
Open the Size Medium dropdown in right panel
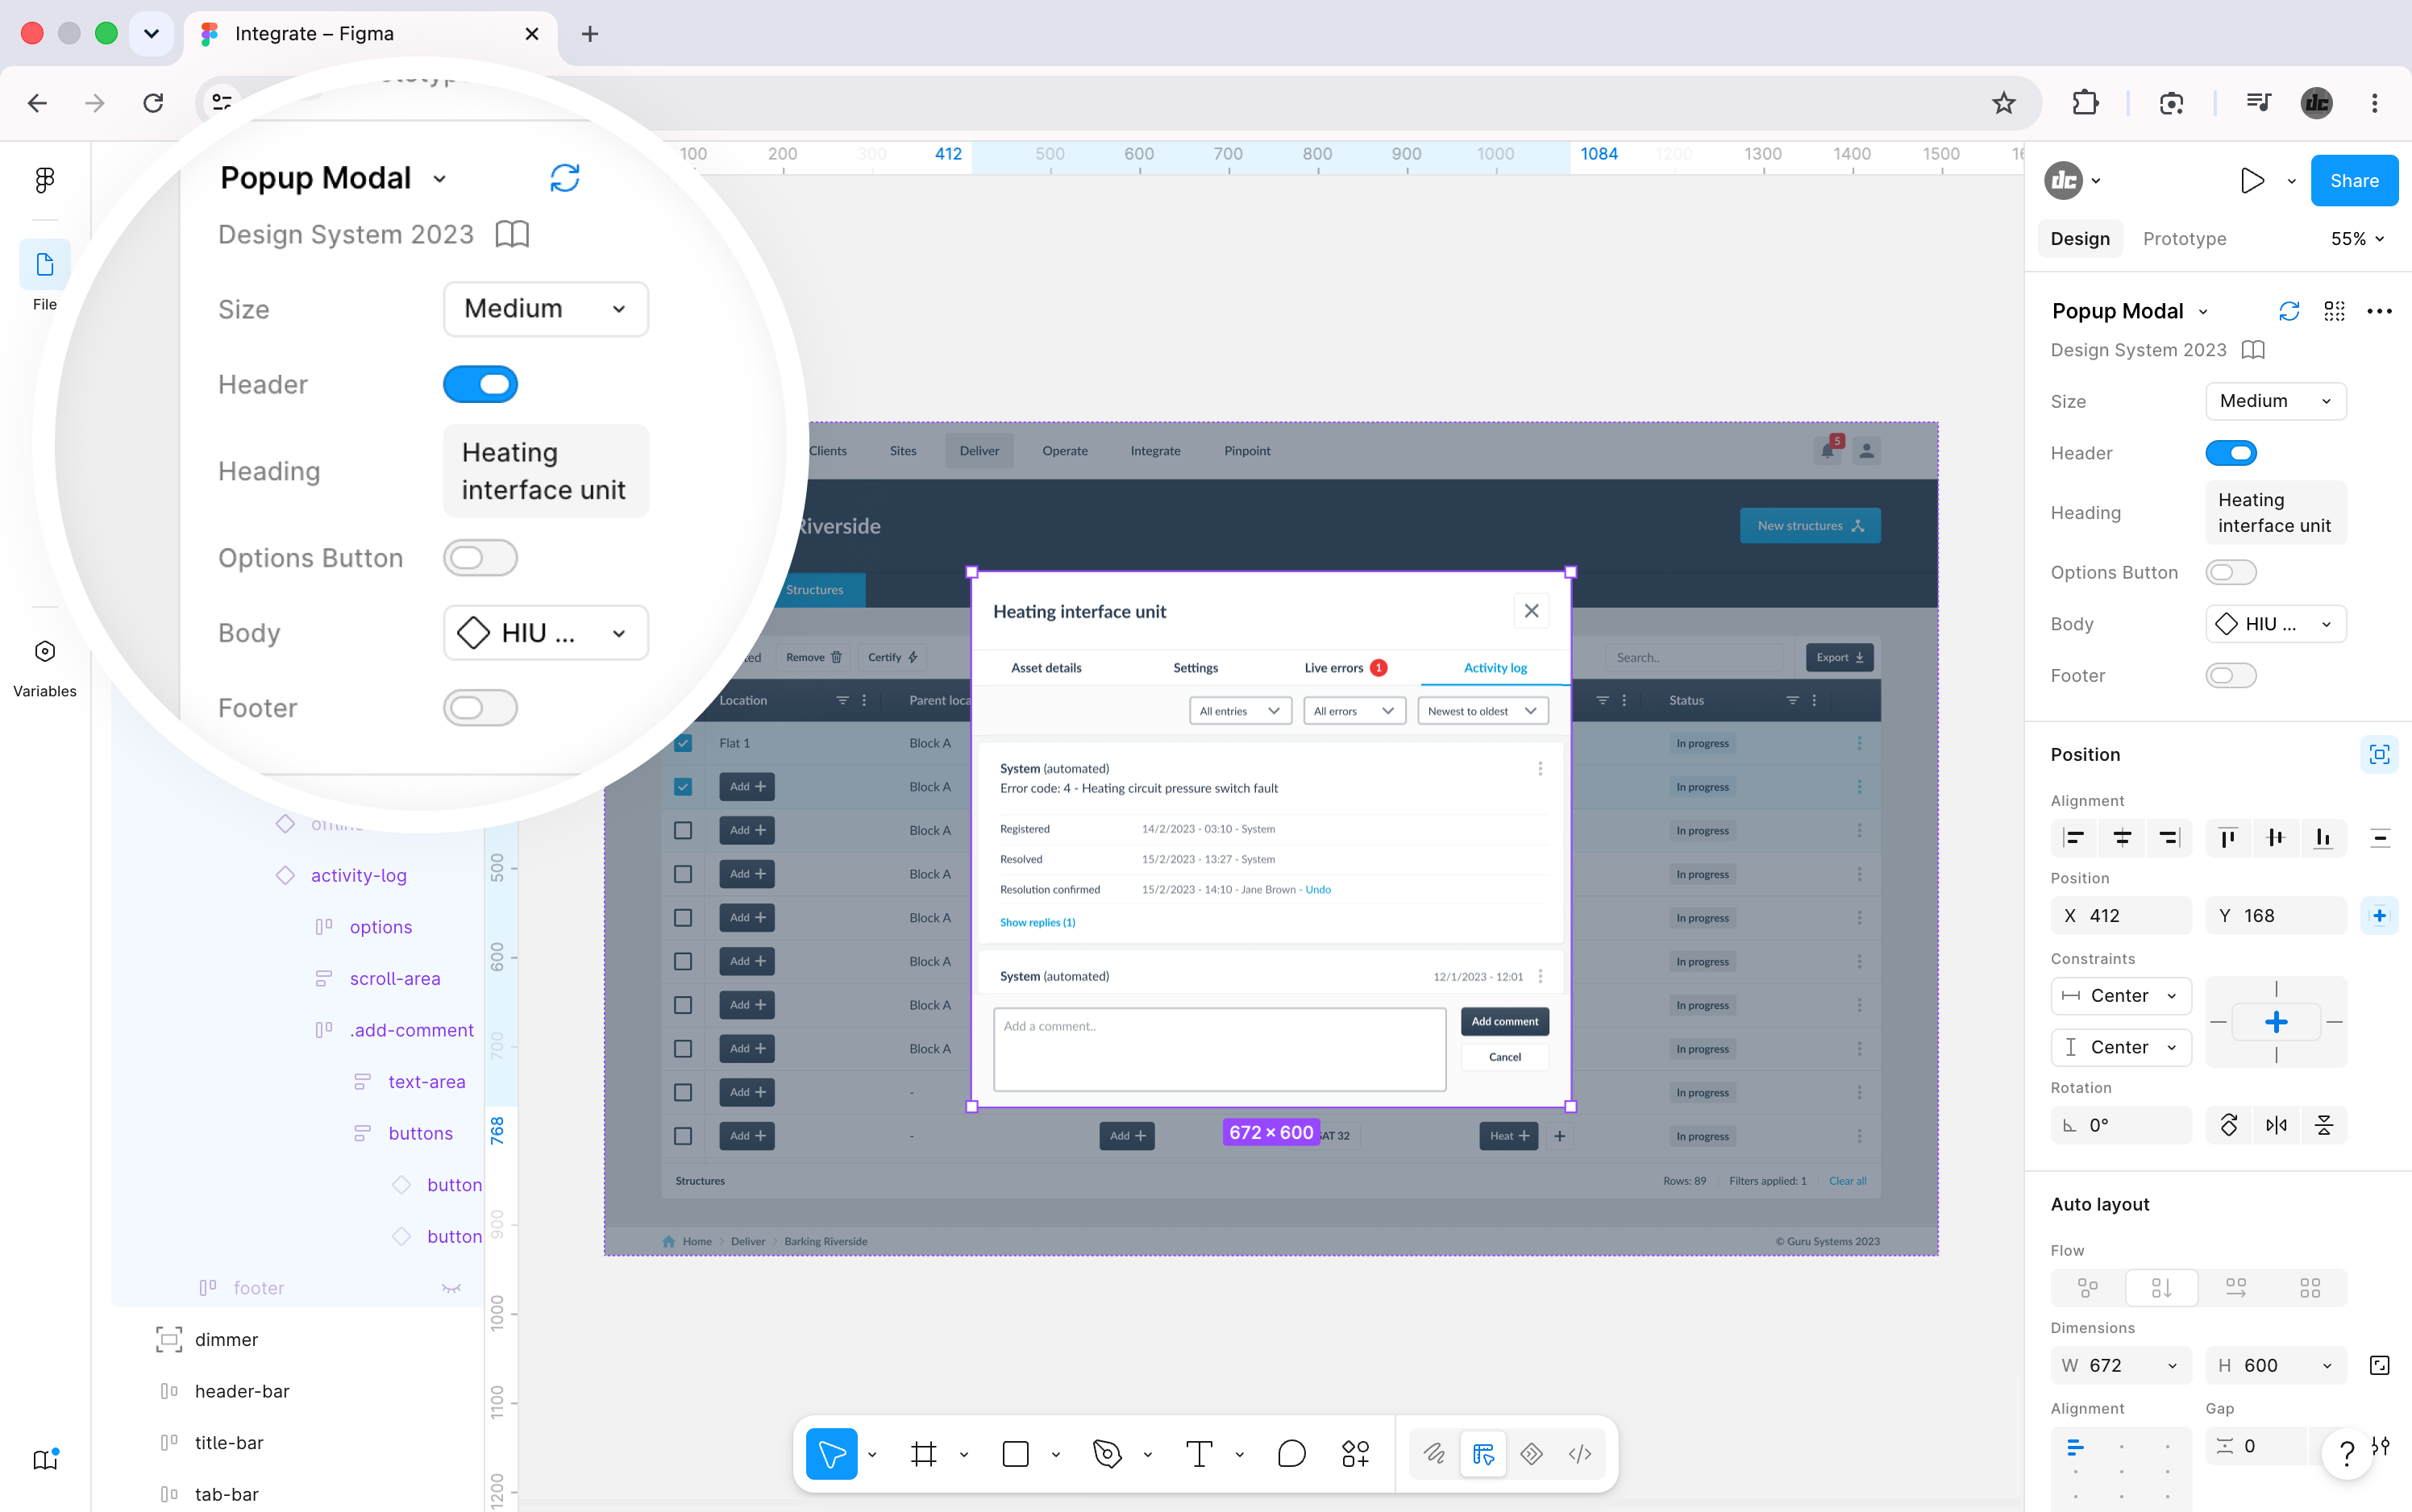(2275, 401)
